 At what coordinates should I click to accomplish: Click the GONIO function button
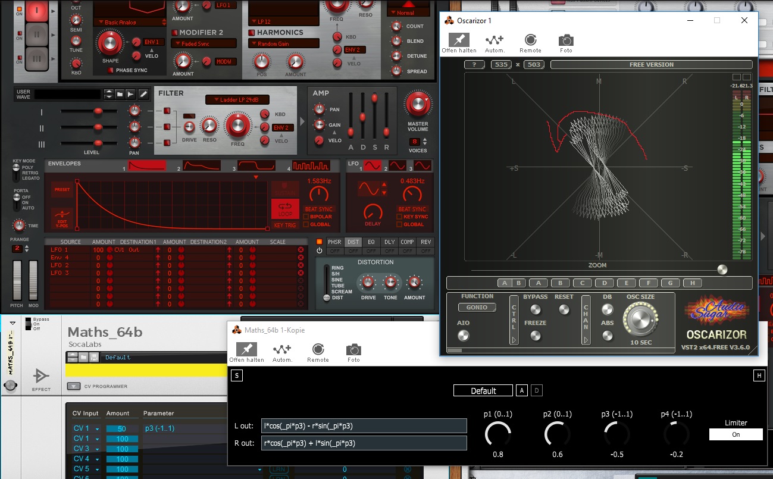pyautogui.click(x=477, y=308)
